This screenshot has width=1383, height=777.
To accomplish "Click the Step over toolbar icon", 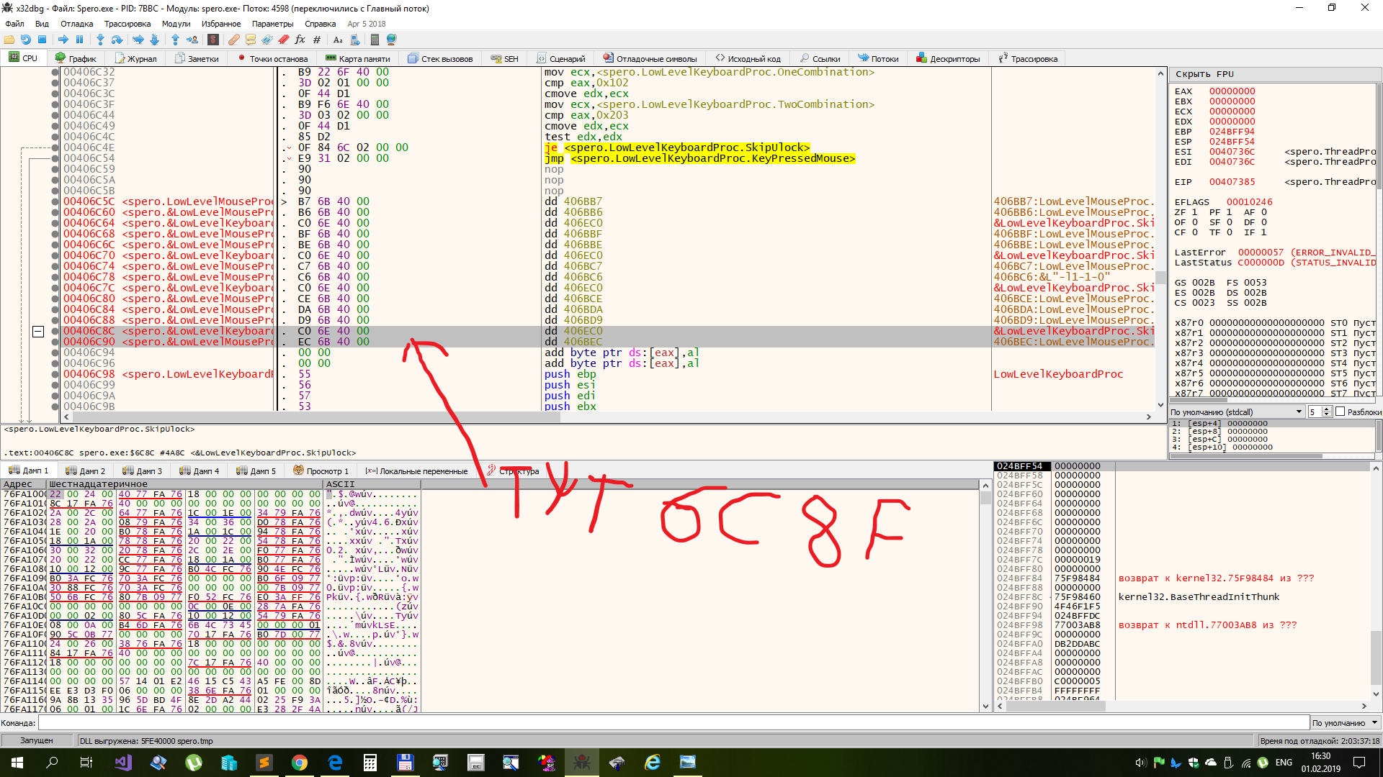I will tap(117, 40).
